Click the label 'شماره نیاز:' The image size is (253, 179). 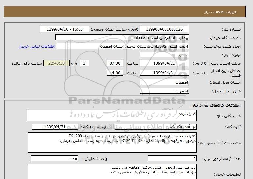click(231, 29)
